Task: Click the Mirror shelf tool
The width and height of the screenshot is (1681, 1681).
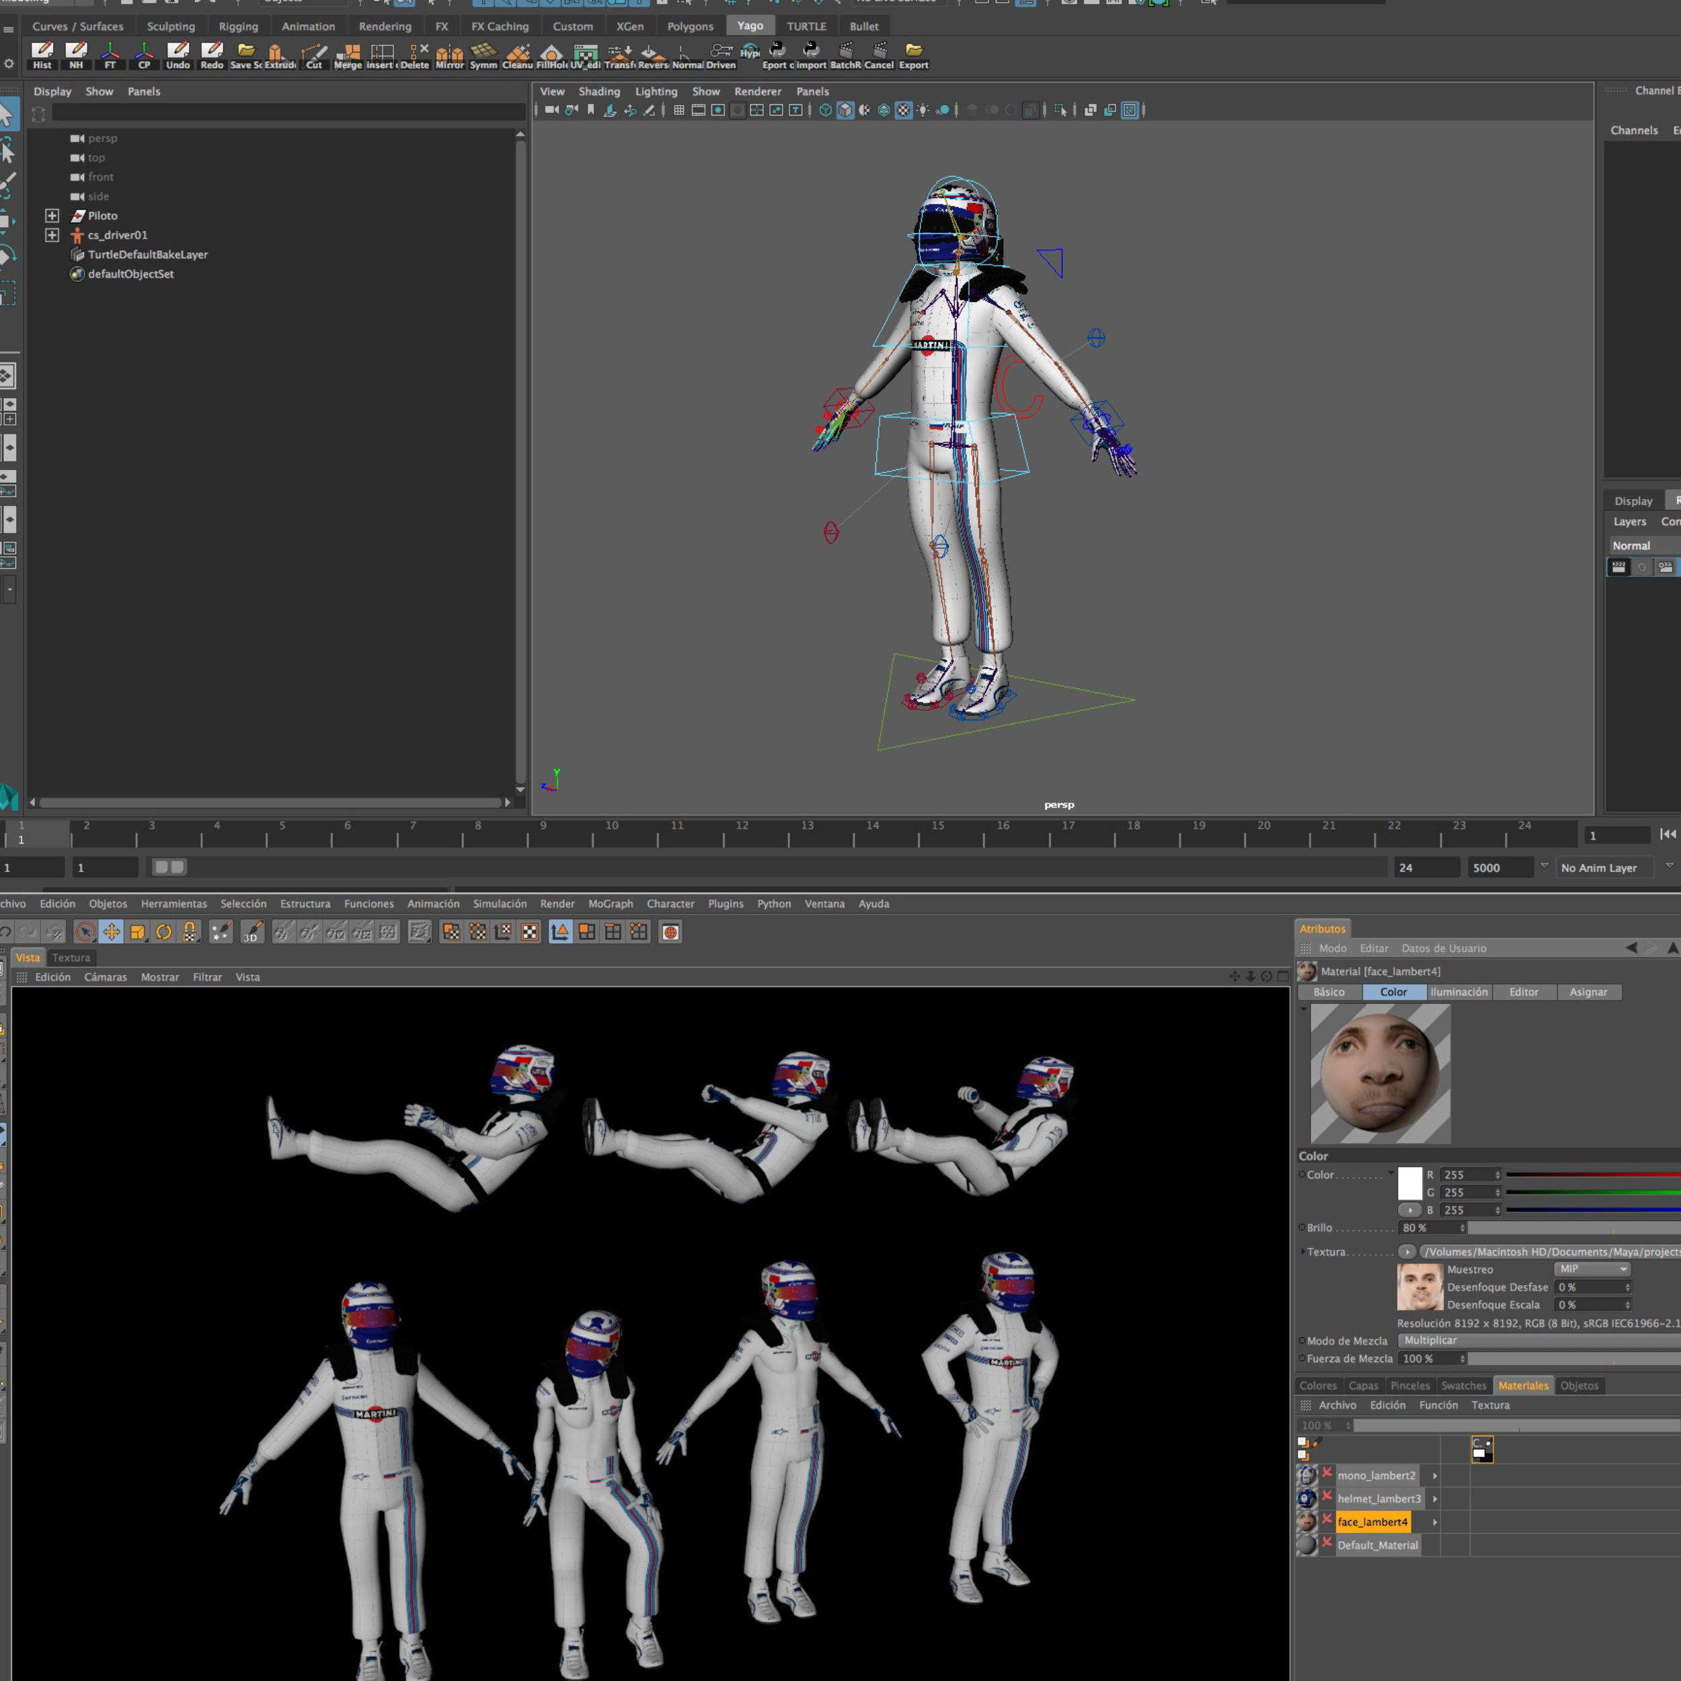Action: click(x=449, y=55)
